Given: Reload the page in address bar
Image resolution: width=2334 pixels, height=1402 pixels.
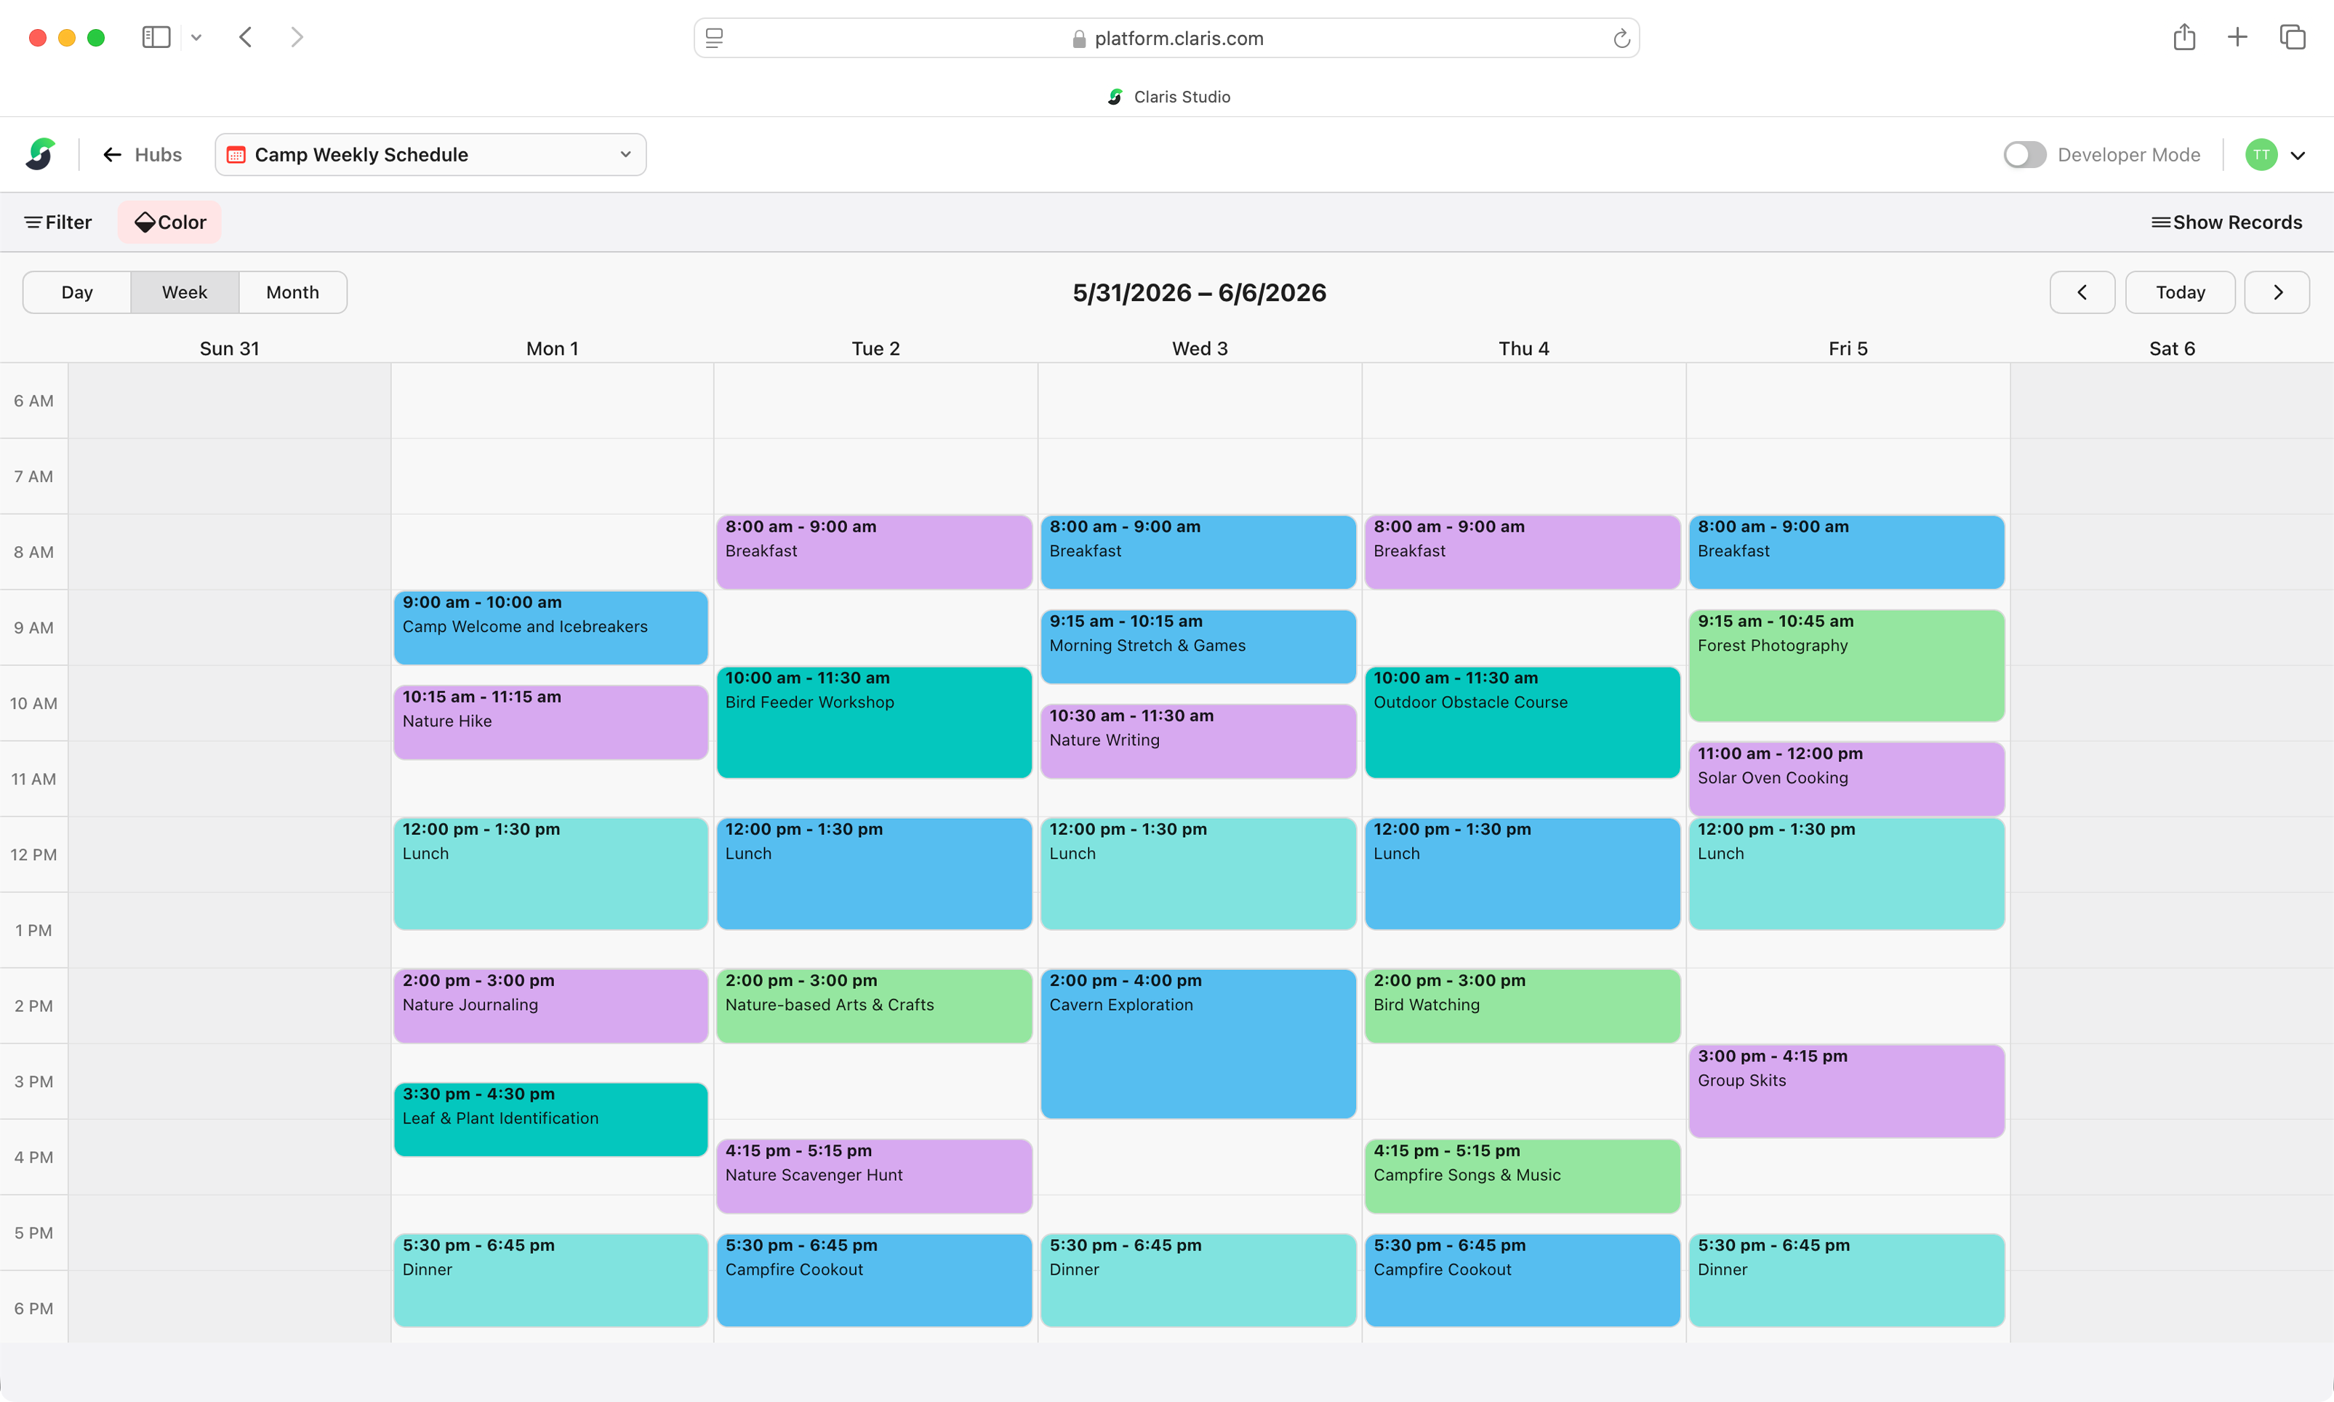Looking at the screenshot, I should (1621, 39).
